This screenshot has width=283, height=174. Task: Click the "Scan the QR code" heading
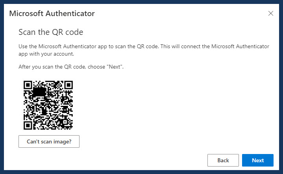tap(51, 32)
